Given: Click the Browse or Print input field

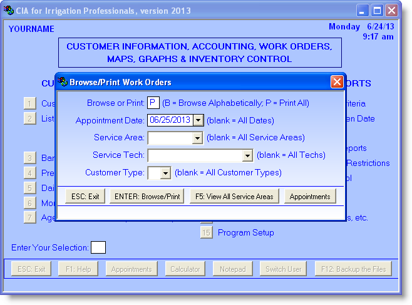Looking at the screenshot, I should [153, 103].
